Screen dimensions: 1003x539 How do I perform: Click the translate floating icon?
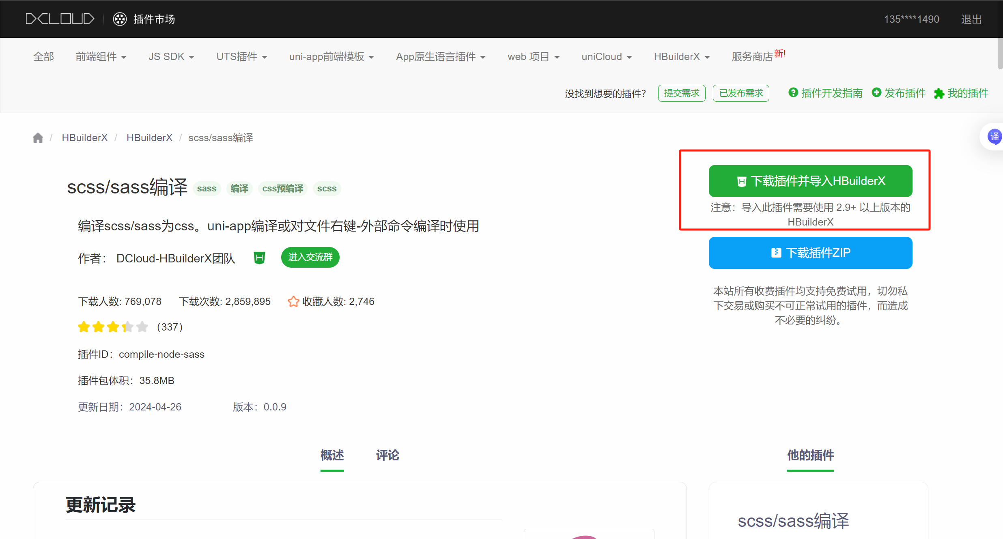coord(994,137)
